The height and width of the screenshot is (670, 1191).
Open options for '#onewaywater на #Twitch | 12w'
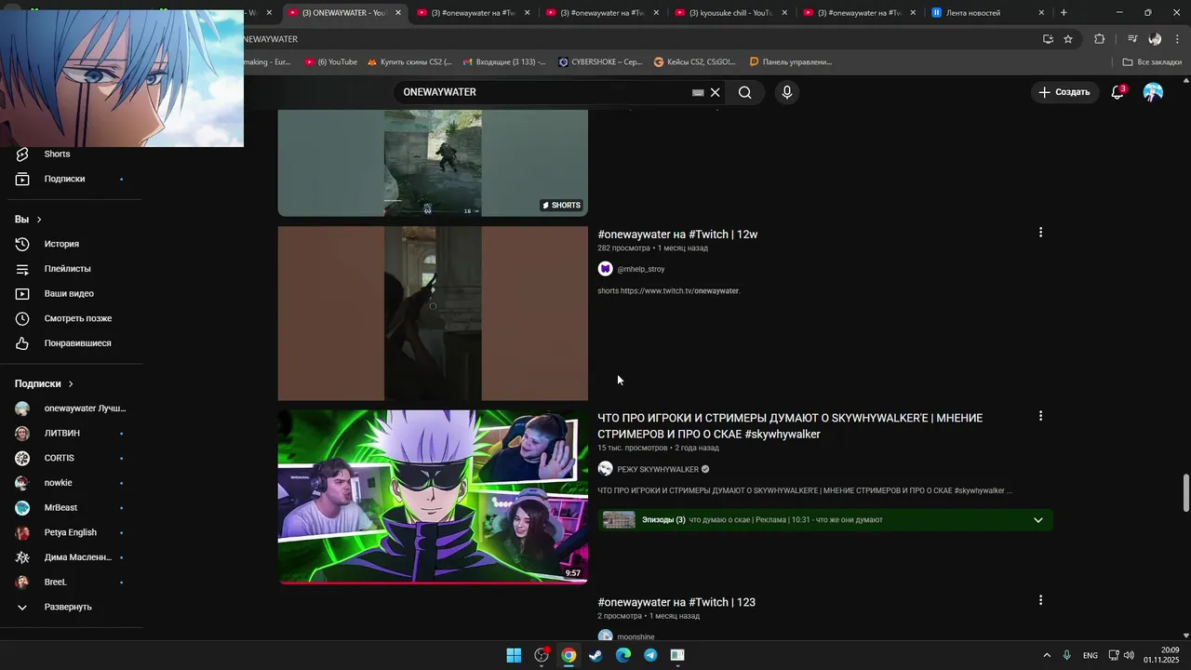(x=1040, y=233)
